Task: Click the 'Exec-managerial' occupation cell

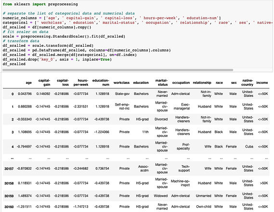Action: (182, 106)
